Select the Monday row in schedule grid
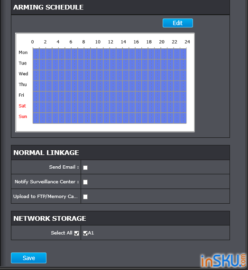This screenshot has width=248, height=270. [x=110, y=54]
